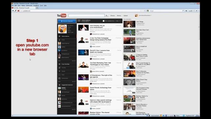Screen dimensions: 211x119
Task: Open Ivan Oransky over-medicalized video title
Action: 97,26
